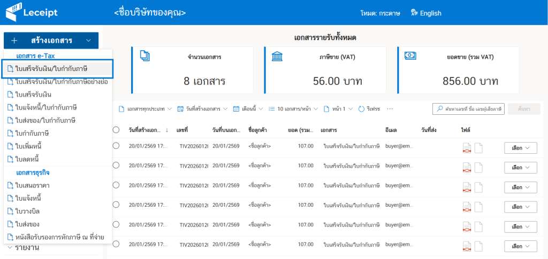Select the third document row radio button
548x259 pixels.
coord(116,185)
